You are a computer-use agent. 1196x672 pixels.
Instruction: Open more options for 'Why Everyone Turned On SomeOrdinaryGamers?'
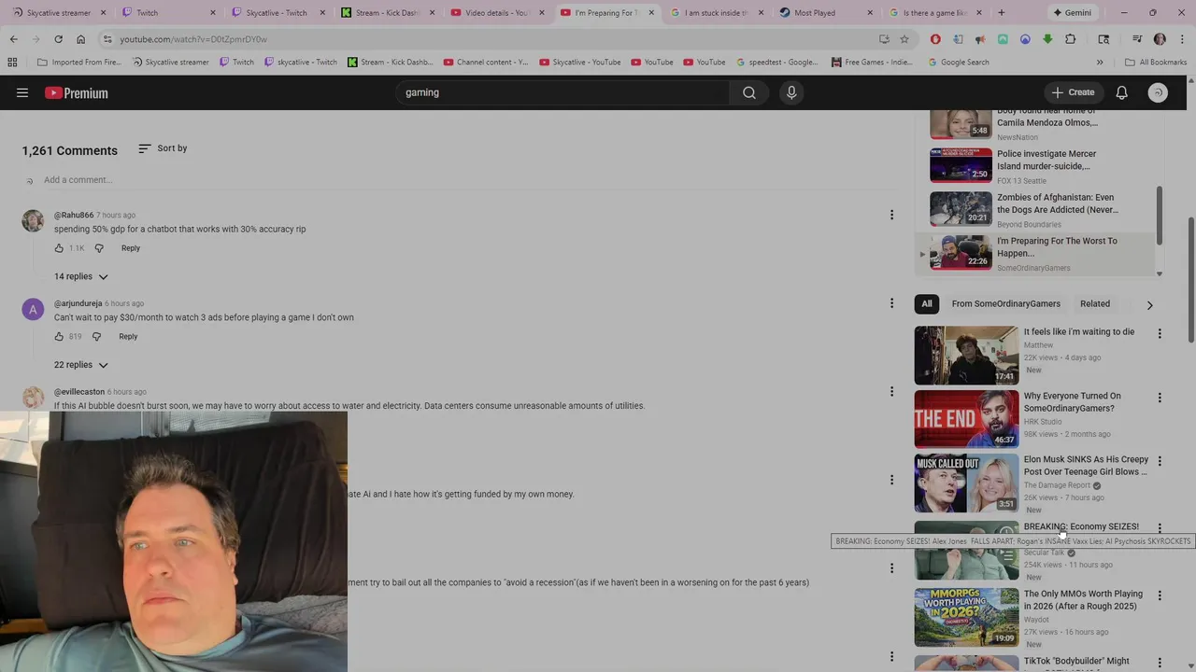point(1160,398)
